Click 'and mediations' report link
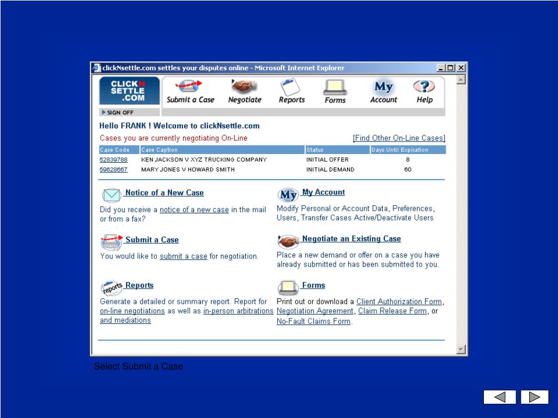Image resolution: width=558 pixels, height=418 pixels. pos(125,320)
